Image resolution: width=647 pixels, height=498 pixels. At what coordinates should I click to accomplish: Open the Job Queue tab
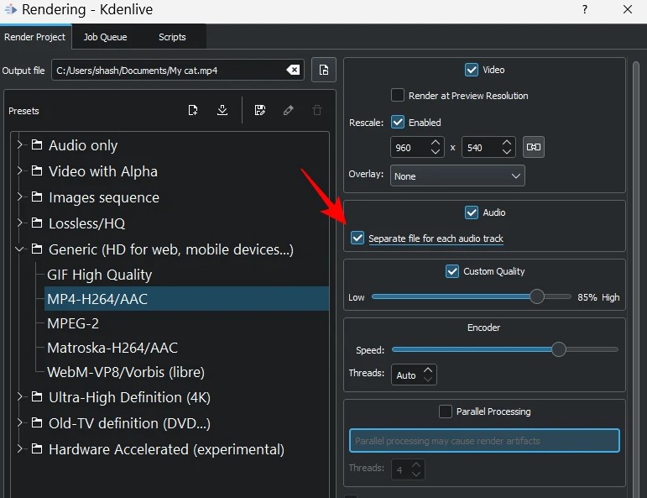[105, 37]
